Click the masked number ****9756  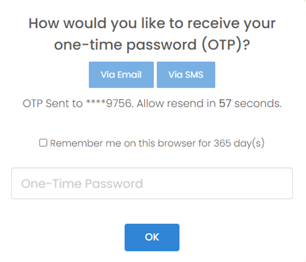(110, 103)
